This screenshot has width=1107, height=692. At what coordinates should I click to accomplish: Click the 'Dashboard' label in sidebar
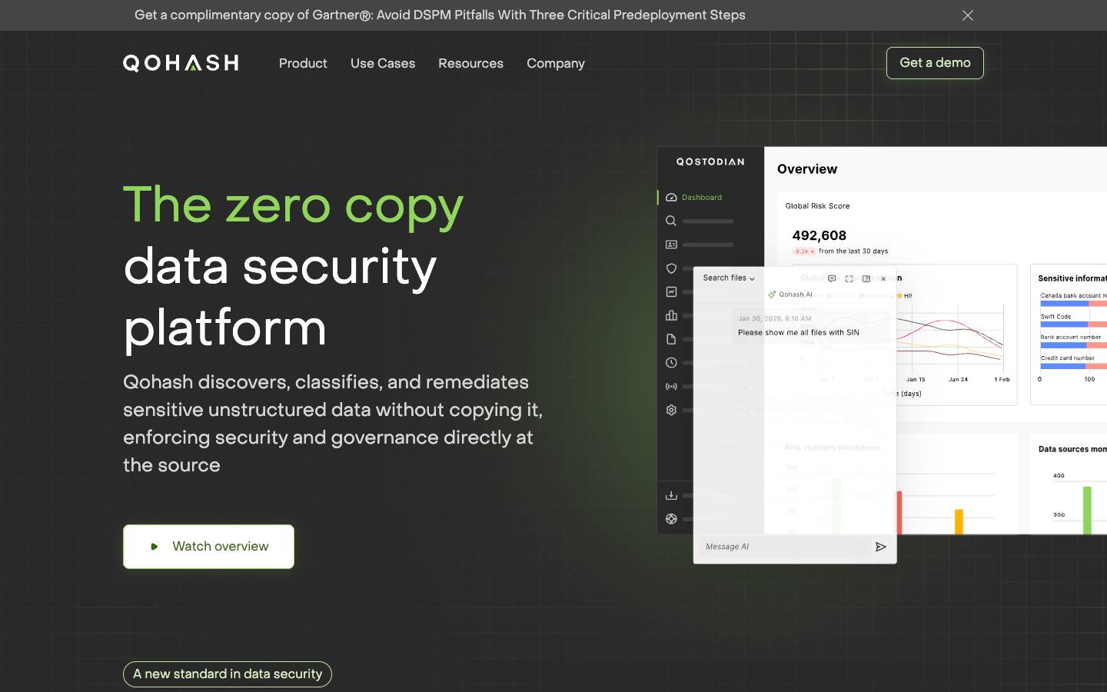702,198
